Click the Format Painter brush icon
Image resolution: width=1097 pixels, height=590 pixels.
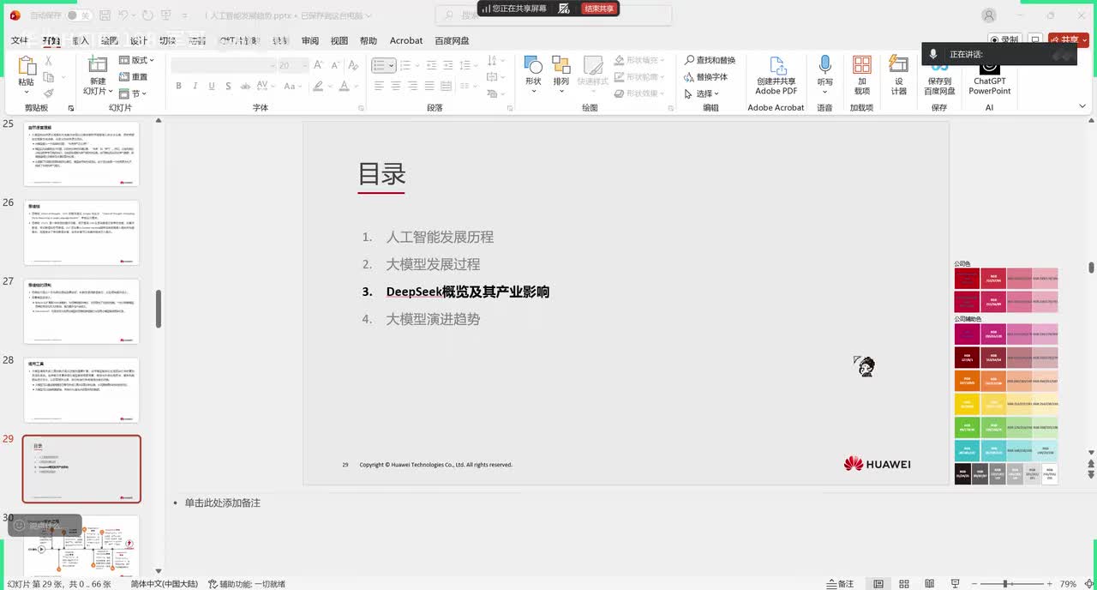point(49,93)
